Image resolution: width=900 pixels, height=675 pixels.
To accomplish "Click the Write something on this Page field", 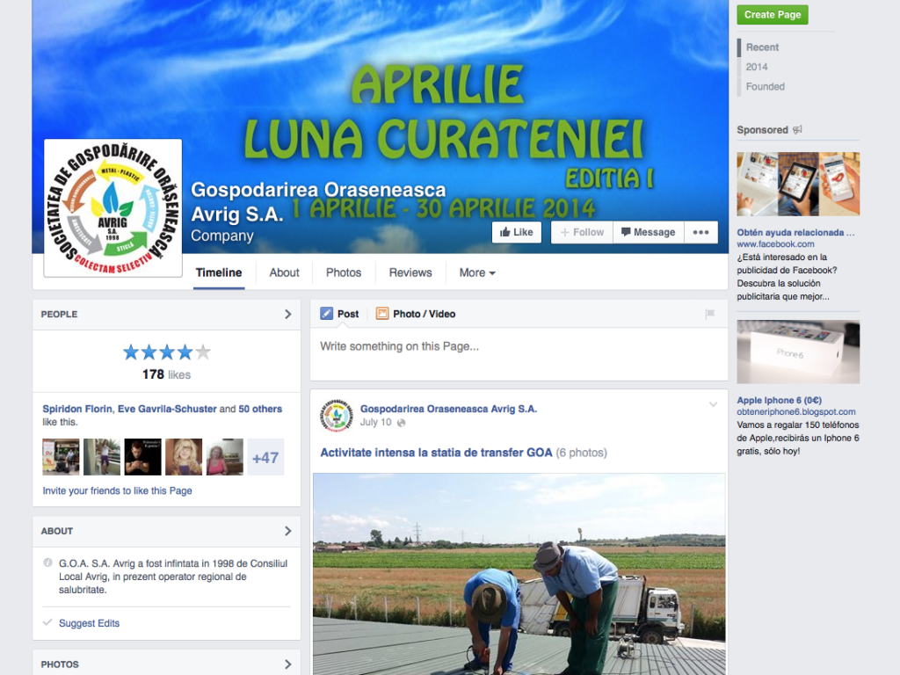I will click(x=519, y=354).
